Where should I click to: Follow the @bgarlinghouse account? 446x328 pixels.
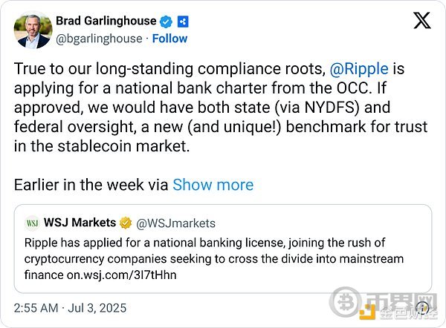169,38
